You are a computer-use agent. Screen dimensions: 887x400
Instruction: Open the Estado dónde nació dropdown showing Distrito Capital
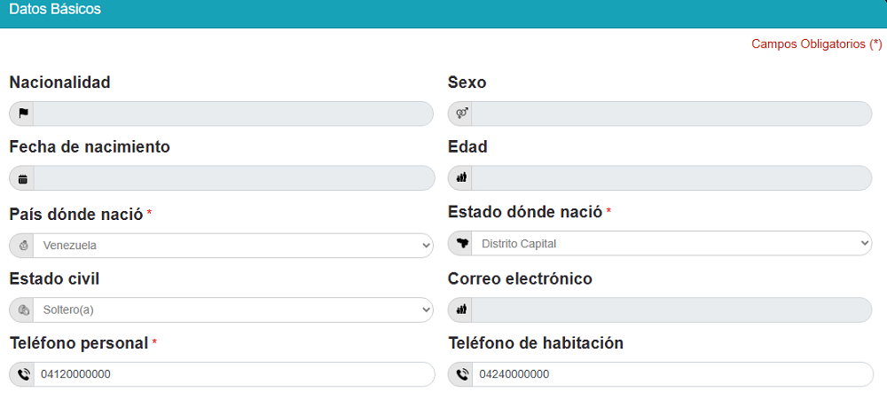point(671,243)
